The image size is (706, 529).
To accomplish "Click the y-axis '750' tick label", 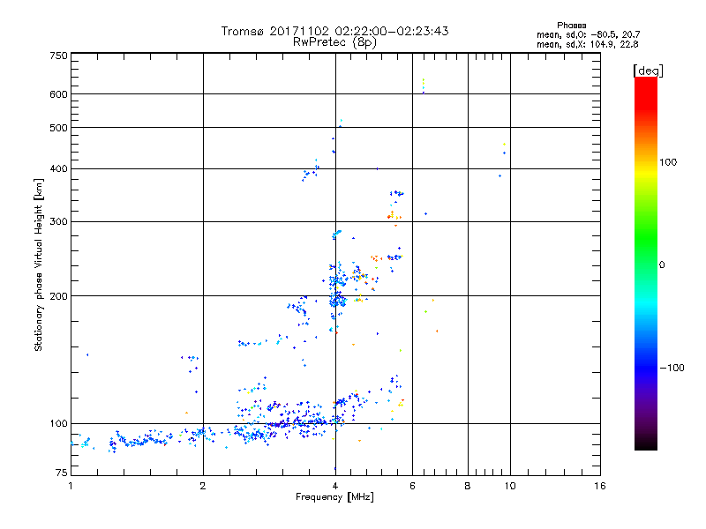I will coord(58,56).
